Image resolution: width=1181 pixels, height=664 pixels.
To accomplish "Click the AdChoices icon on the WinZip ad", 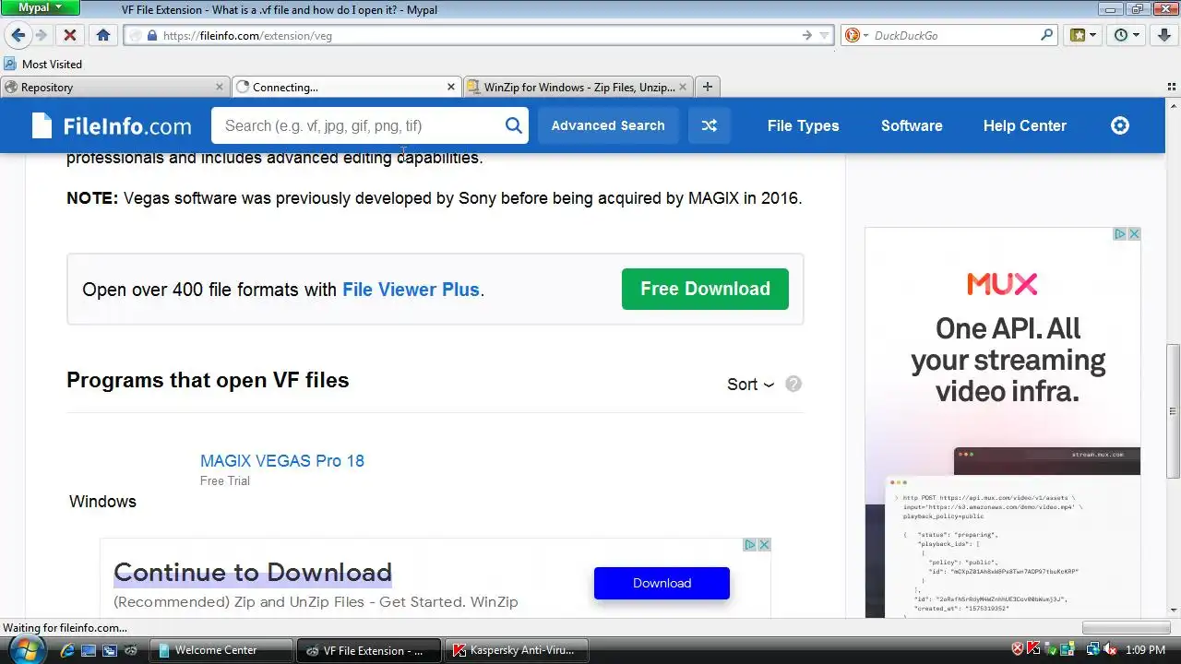I will pyautogui.click(x=751, y=545).
